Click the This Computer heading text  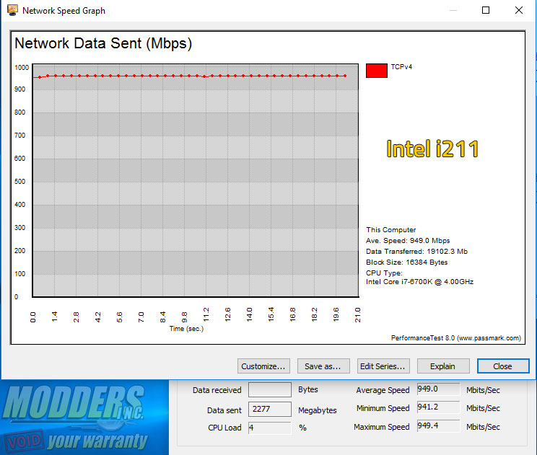click(x=390, y=229)
